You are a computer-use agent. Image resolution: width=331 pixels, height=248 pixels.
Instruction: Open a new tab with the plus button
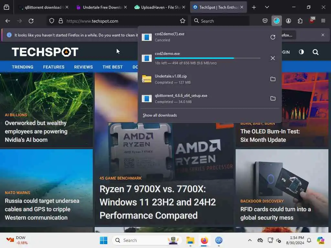coord(254,7)
